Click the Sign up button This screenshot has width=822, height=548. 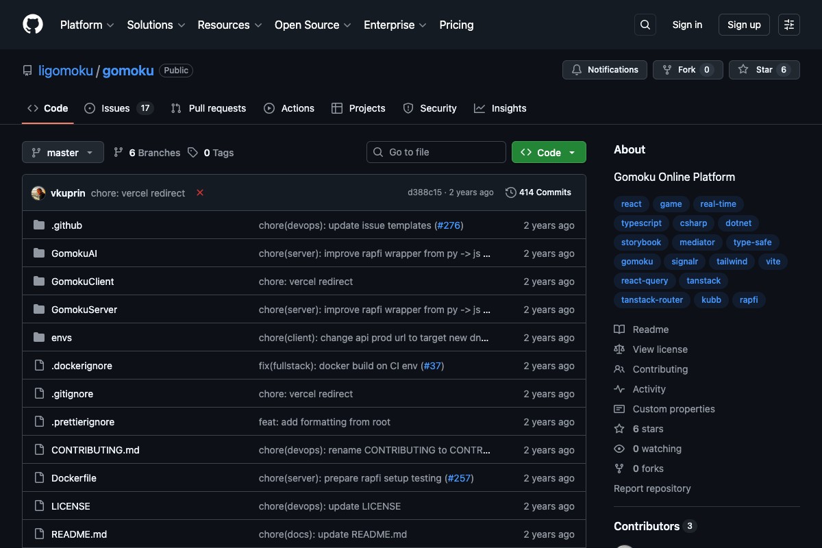744,25
